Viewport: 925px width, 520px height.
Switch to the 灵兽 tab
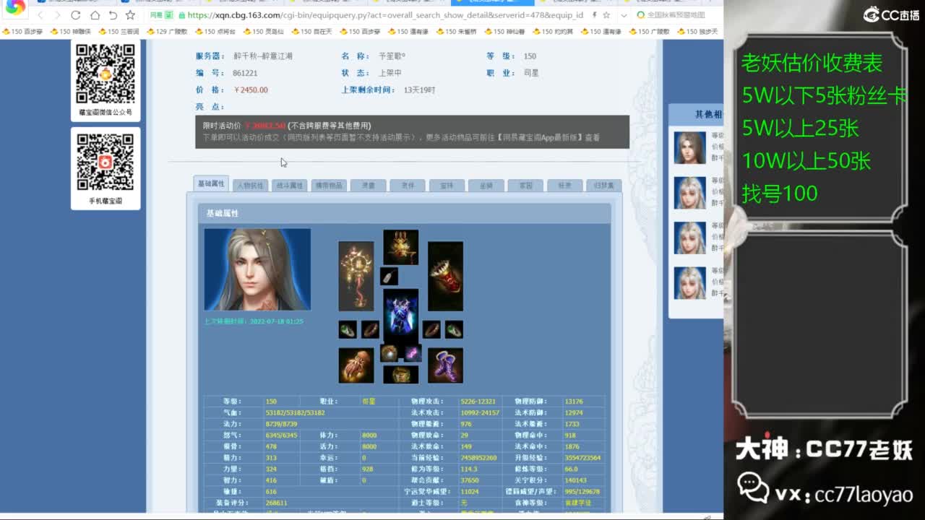(x=369, y=186)
